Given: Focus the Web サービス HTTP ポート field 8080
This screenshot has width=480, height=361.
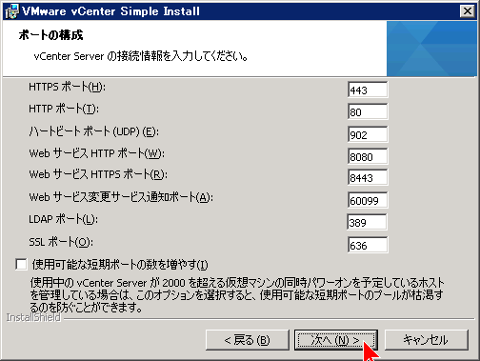Looking at the screenshot, I should (368, 156).
